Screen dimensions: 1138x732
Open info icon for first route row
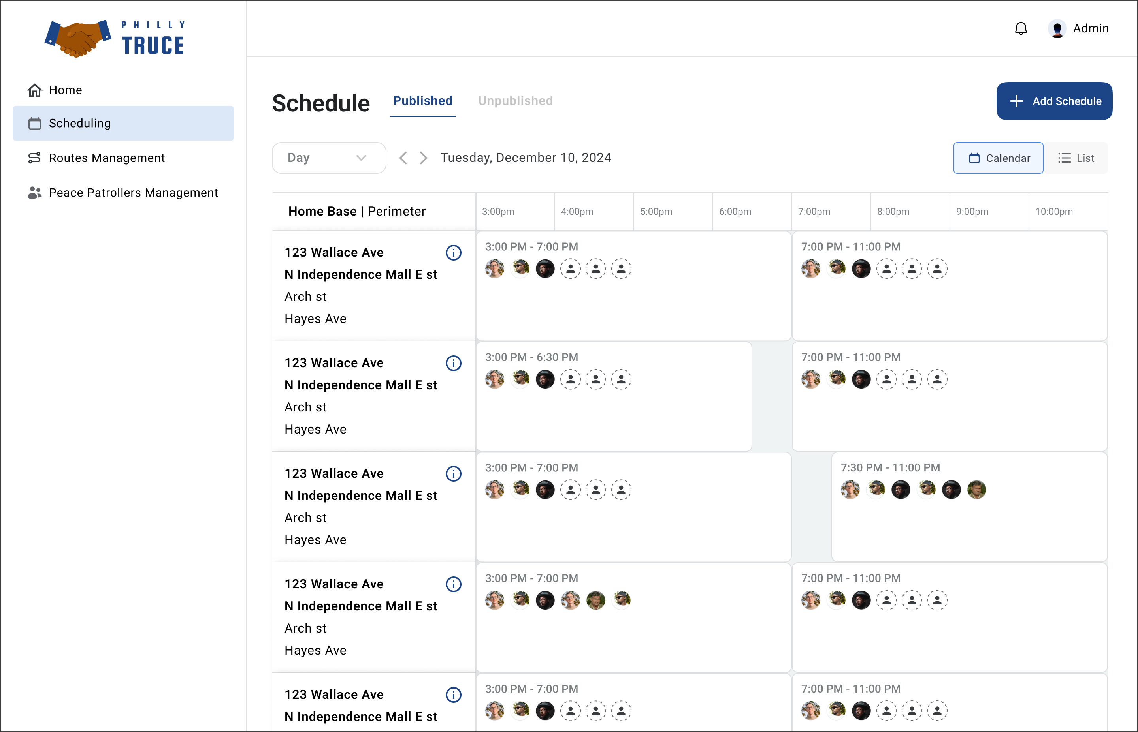click(453, 252)
